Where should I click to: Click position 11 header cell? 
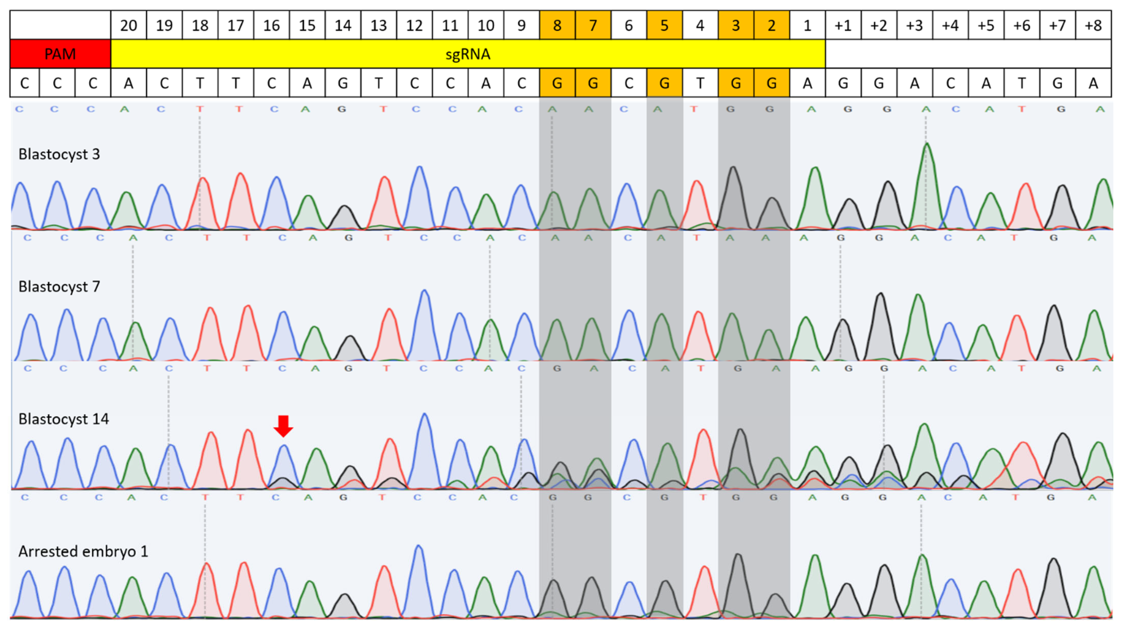click(450, 25)
